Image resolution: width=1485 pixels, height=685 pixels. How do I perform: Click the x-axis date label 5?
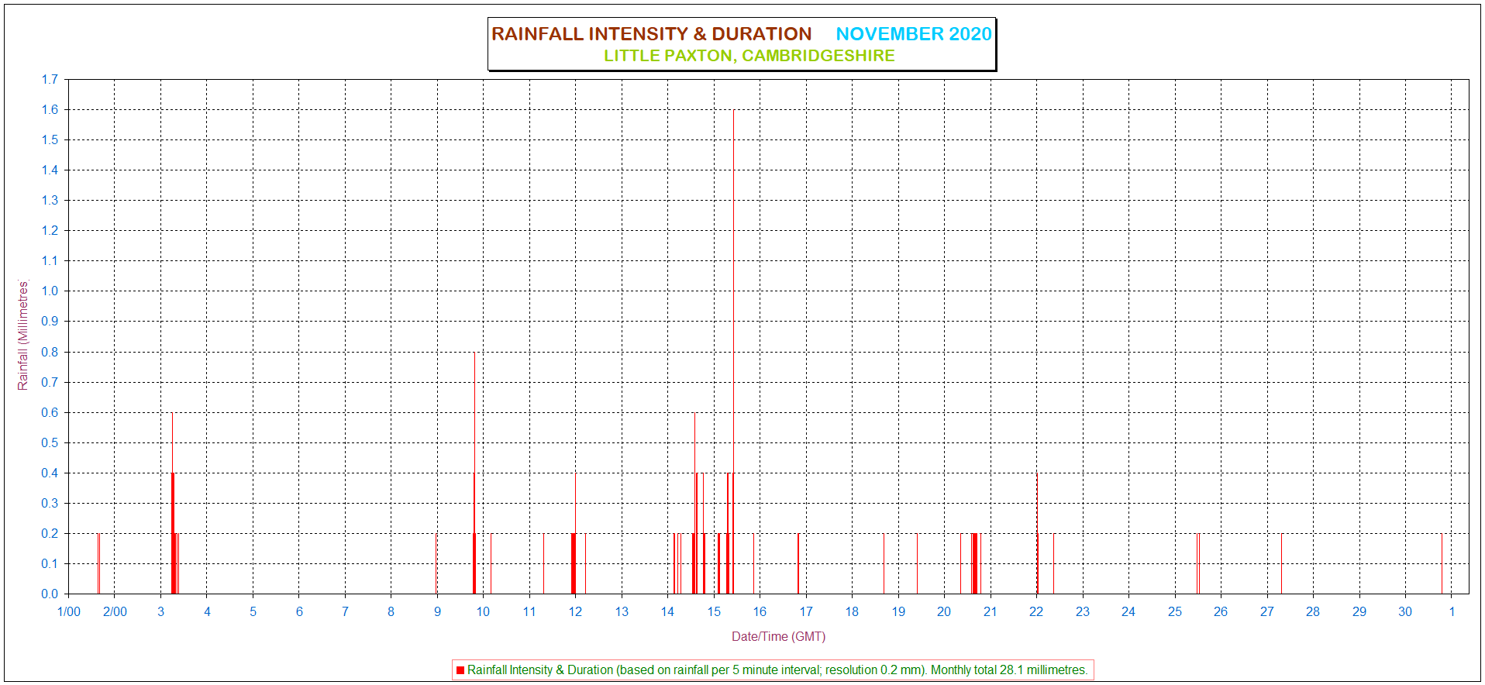pos(253,611)
